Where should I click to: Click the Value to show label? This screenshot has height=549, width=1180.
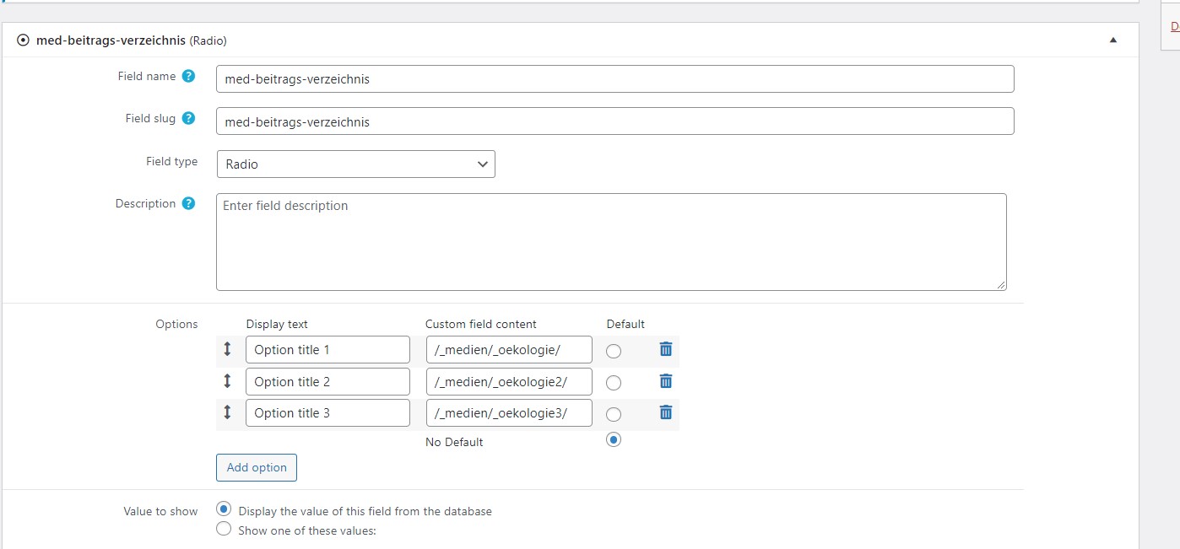tap(160, 511)
